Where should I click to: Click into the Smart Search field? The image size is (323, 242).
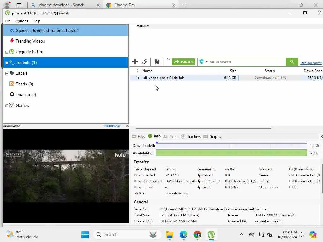[247, 62]
